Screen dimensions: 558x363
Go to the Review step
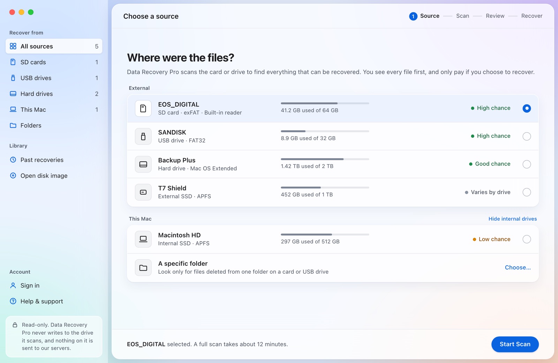pos(495,16)
